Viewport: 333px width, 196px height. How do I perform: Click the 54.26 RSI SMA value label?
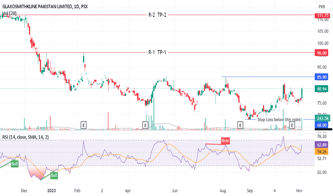tap(321, 151)
